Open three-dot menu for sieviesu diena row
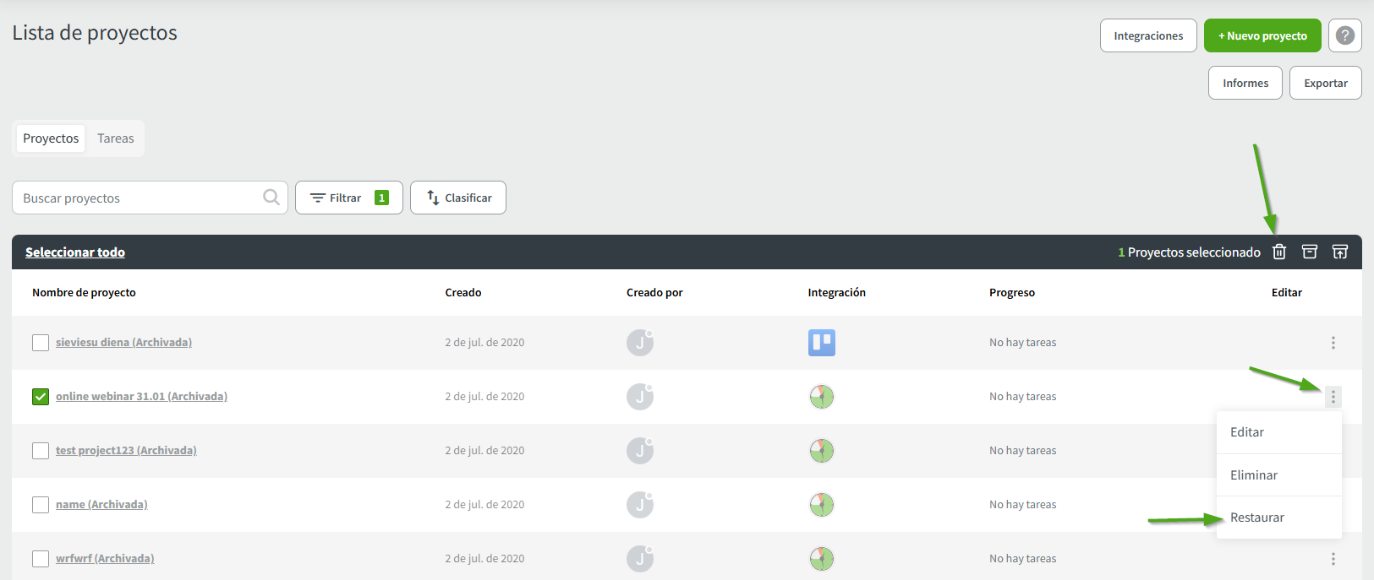The height and width of the screenshot is (580, 1374). coord(1333,343)
